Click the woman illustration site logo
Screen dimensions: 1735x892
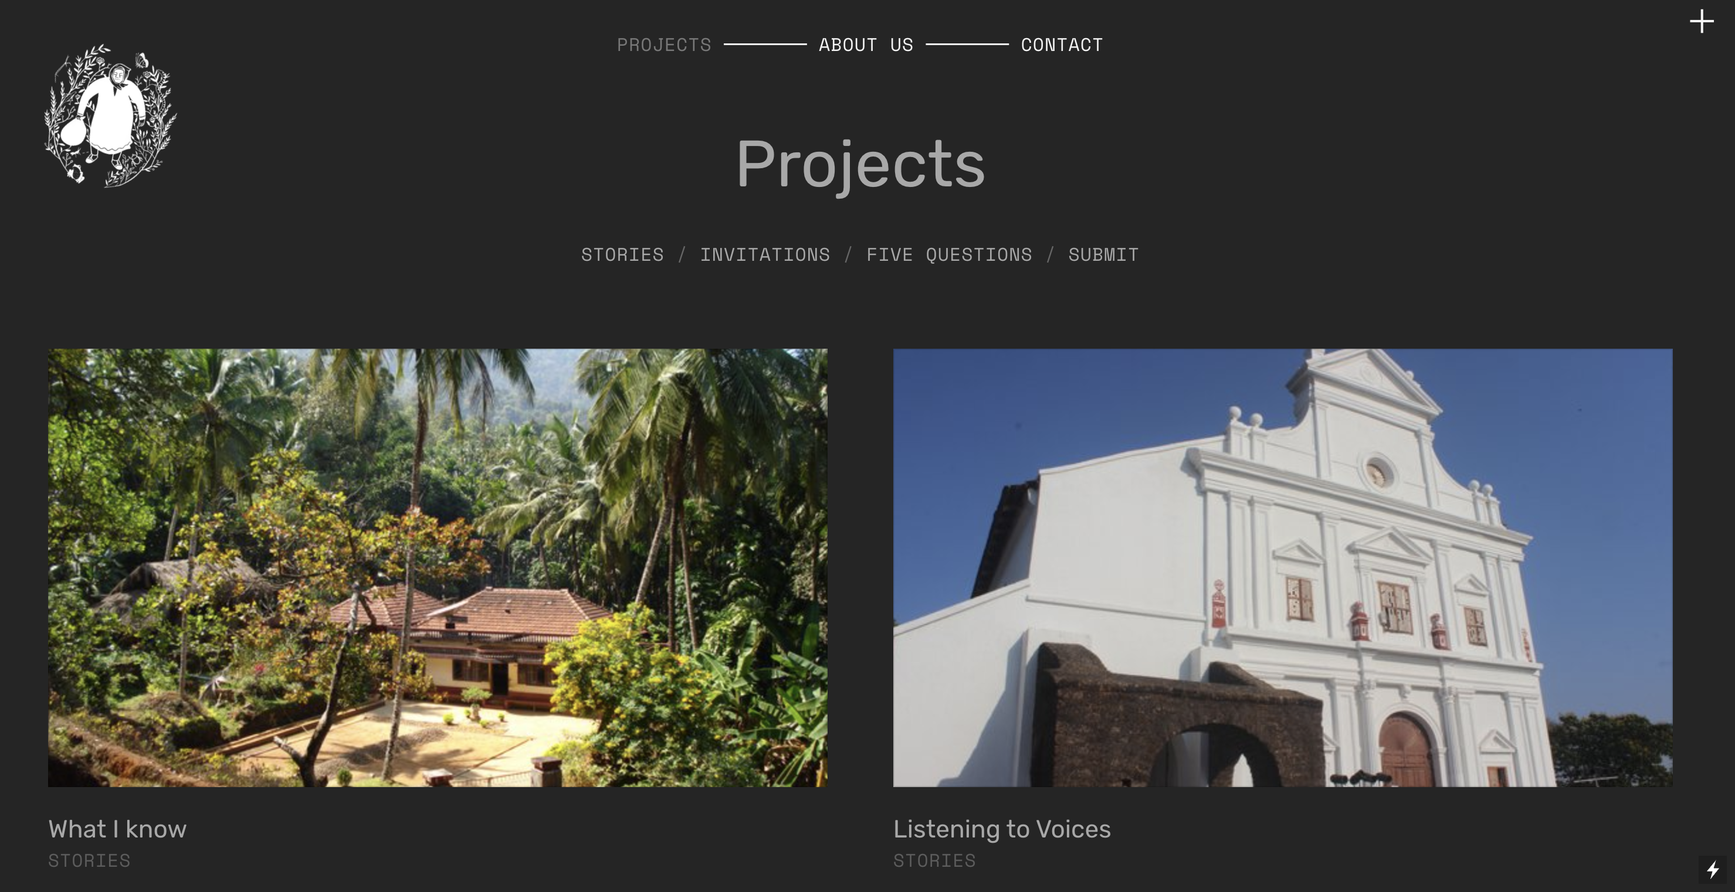(x=110, y=115)
